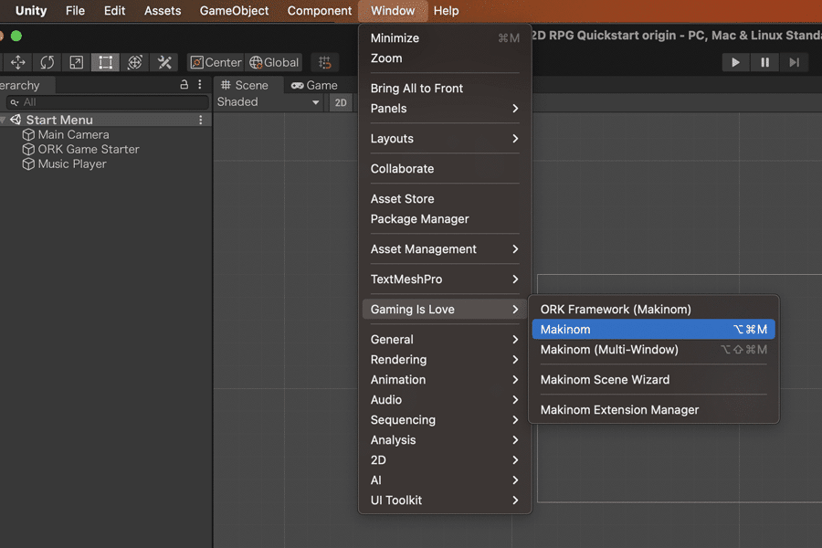This screenshot has width=822, height=548.
Task: Select the Rect Transform tool
Action: point(105,62)
